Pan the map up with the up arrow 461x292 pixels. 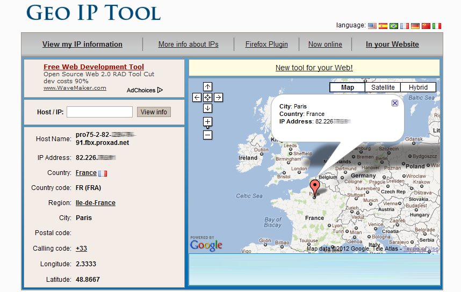click(x=208, y=86)
